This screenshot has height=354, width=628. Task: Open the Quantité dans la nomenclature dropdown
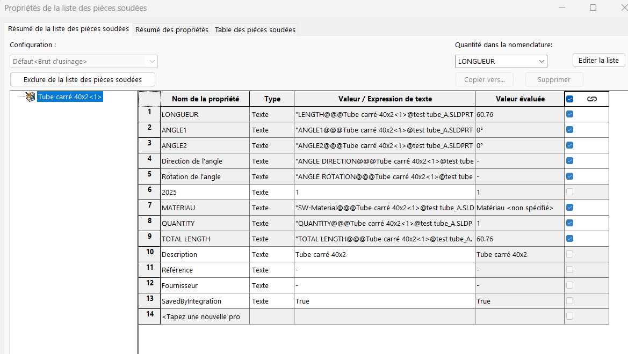coord(501,62)
